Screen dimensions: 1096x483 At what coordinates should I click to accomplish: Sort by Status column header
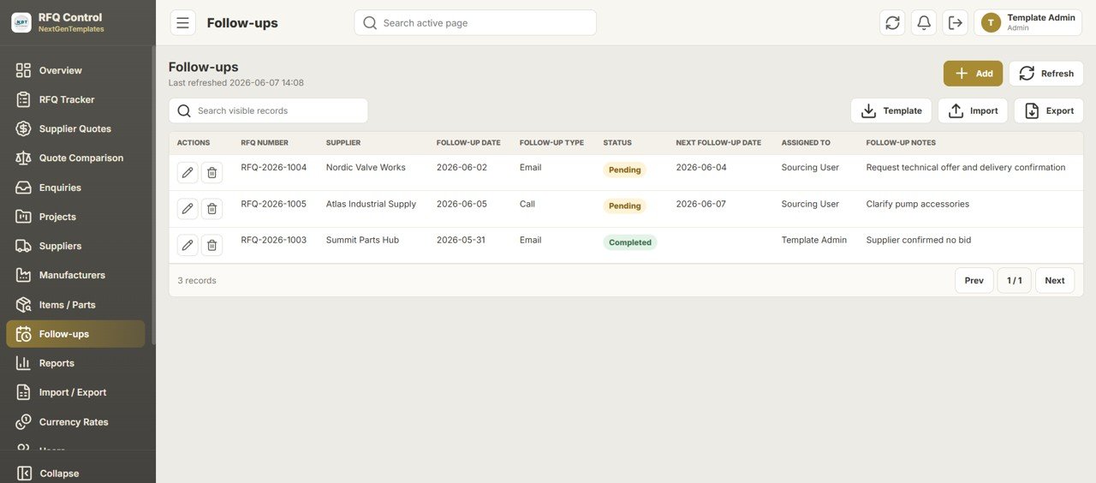[x=617, y=143]
